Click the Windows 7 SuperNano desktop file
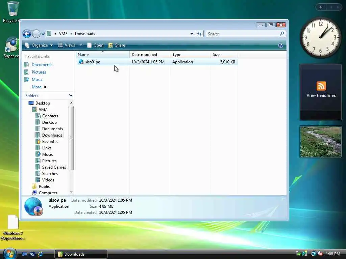346x259 pixels. tap(13, 228)
